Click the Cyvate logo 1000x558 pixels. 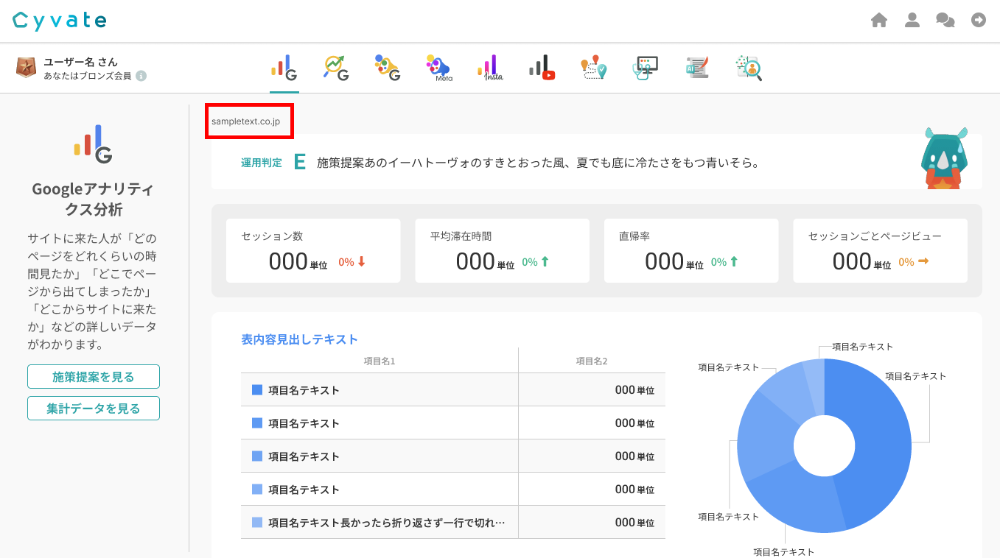[x=60, y=21]
